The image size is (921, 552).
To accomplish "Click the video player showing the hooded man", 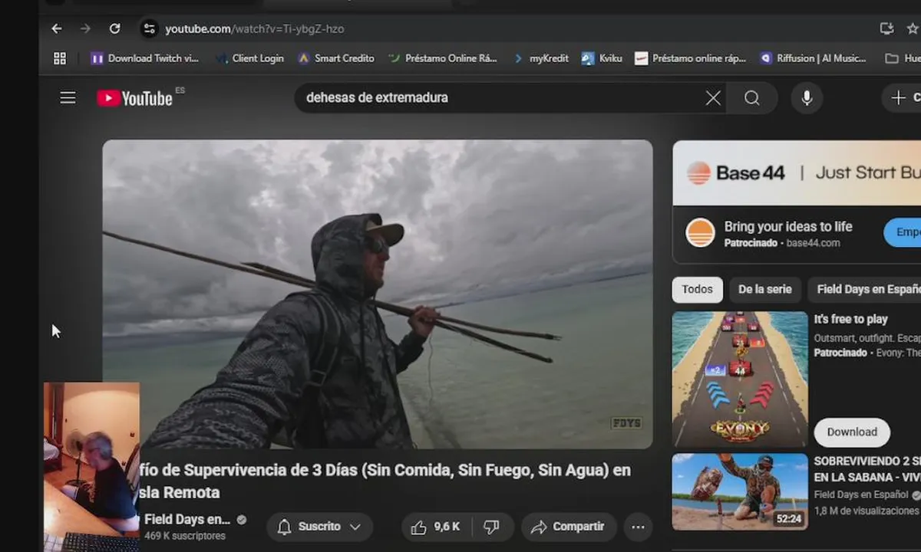I will (378, 294).
